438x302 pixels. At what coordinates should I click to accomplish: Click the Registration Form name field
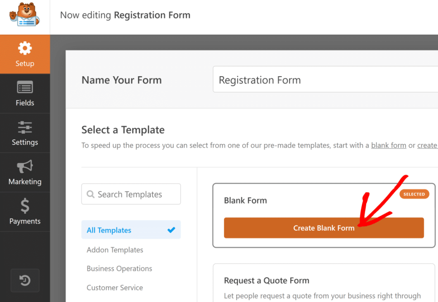pos(325,80)
